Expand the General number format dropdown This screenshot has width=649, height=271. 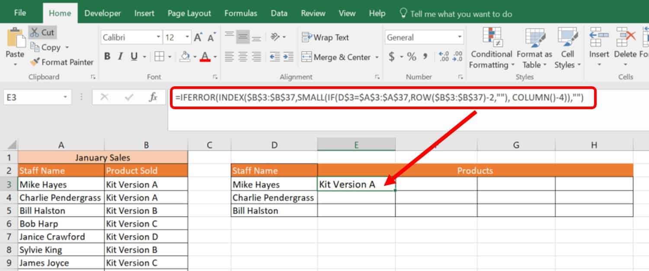459,38
